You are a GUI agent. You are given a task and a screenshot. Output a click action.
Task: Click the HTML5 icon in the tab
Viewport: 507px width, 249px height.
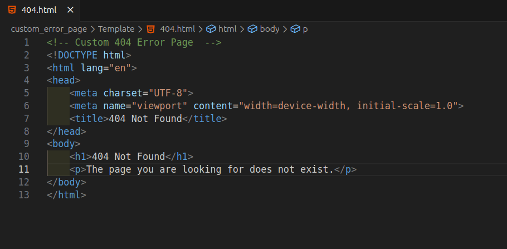pos(12,10)
